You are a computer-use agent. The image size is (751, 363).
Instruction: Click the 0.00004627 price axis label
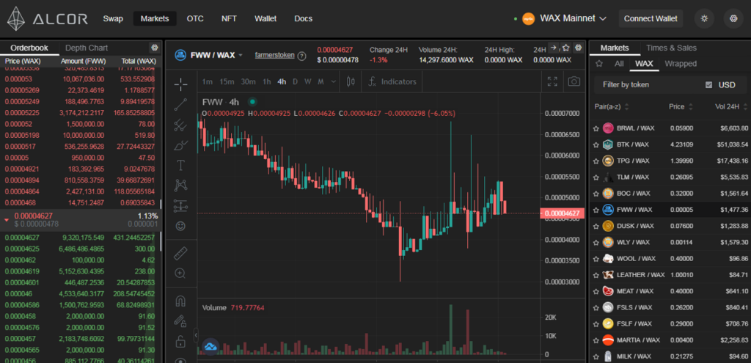(563, 213)
